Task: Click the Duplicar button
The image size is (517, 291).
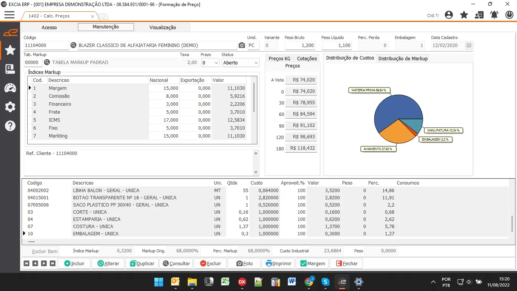Action: (142, 263)
